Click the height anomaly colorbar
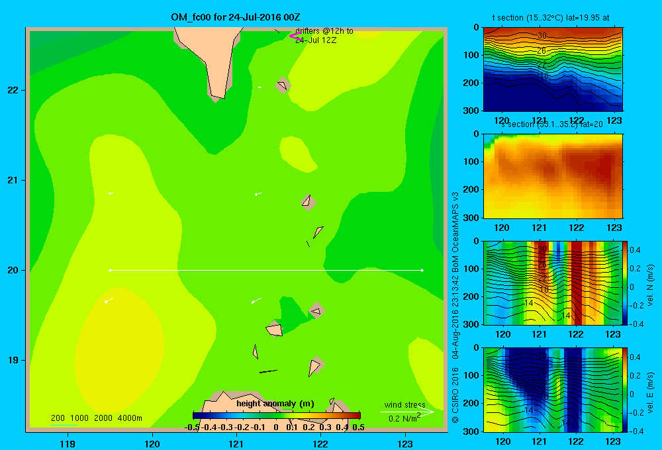 [277, 416]
